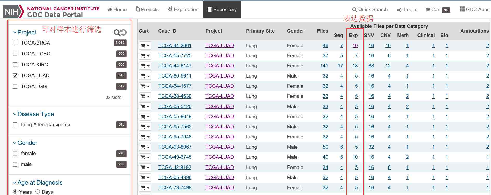Click cart button for case TCGA-73-7498
The image size is (491, 195).
(145, 188)
